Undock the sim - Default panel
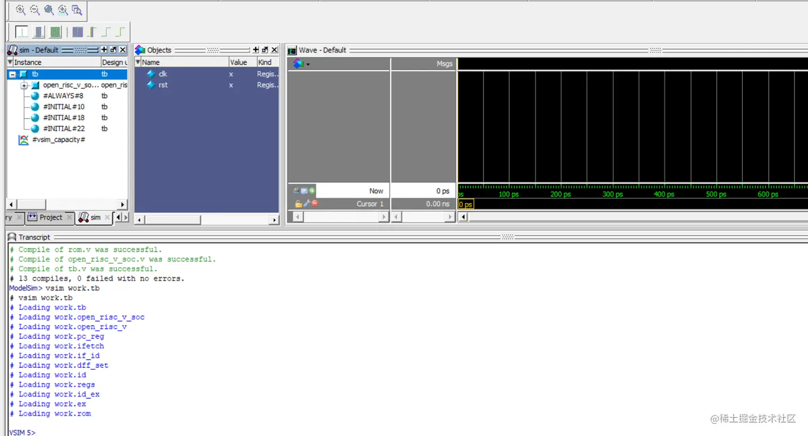The width and height of the screenshot is (808, 436). point(113,50)
